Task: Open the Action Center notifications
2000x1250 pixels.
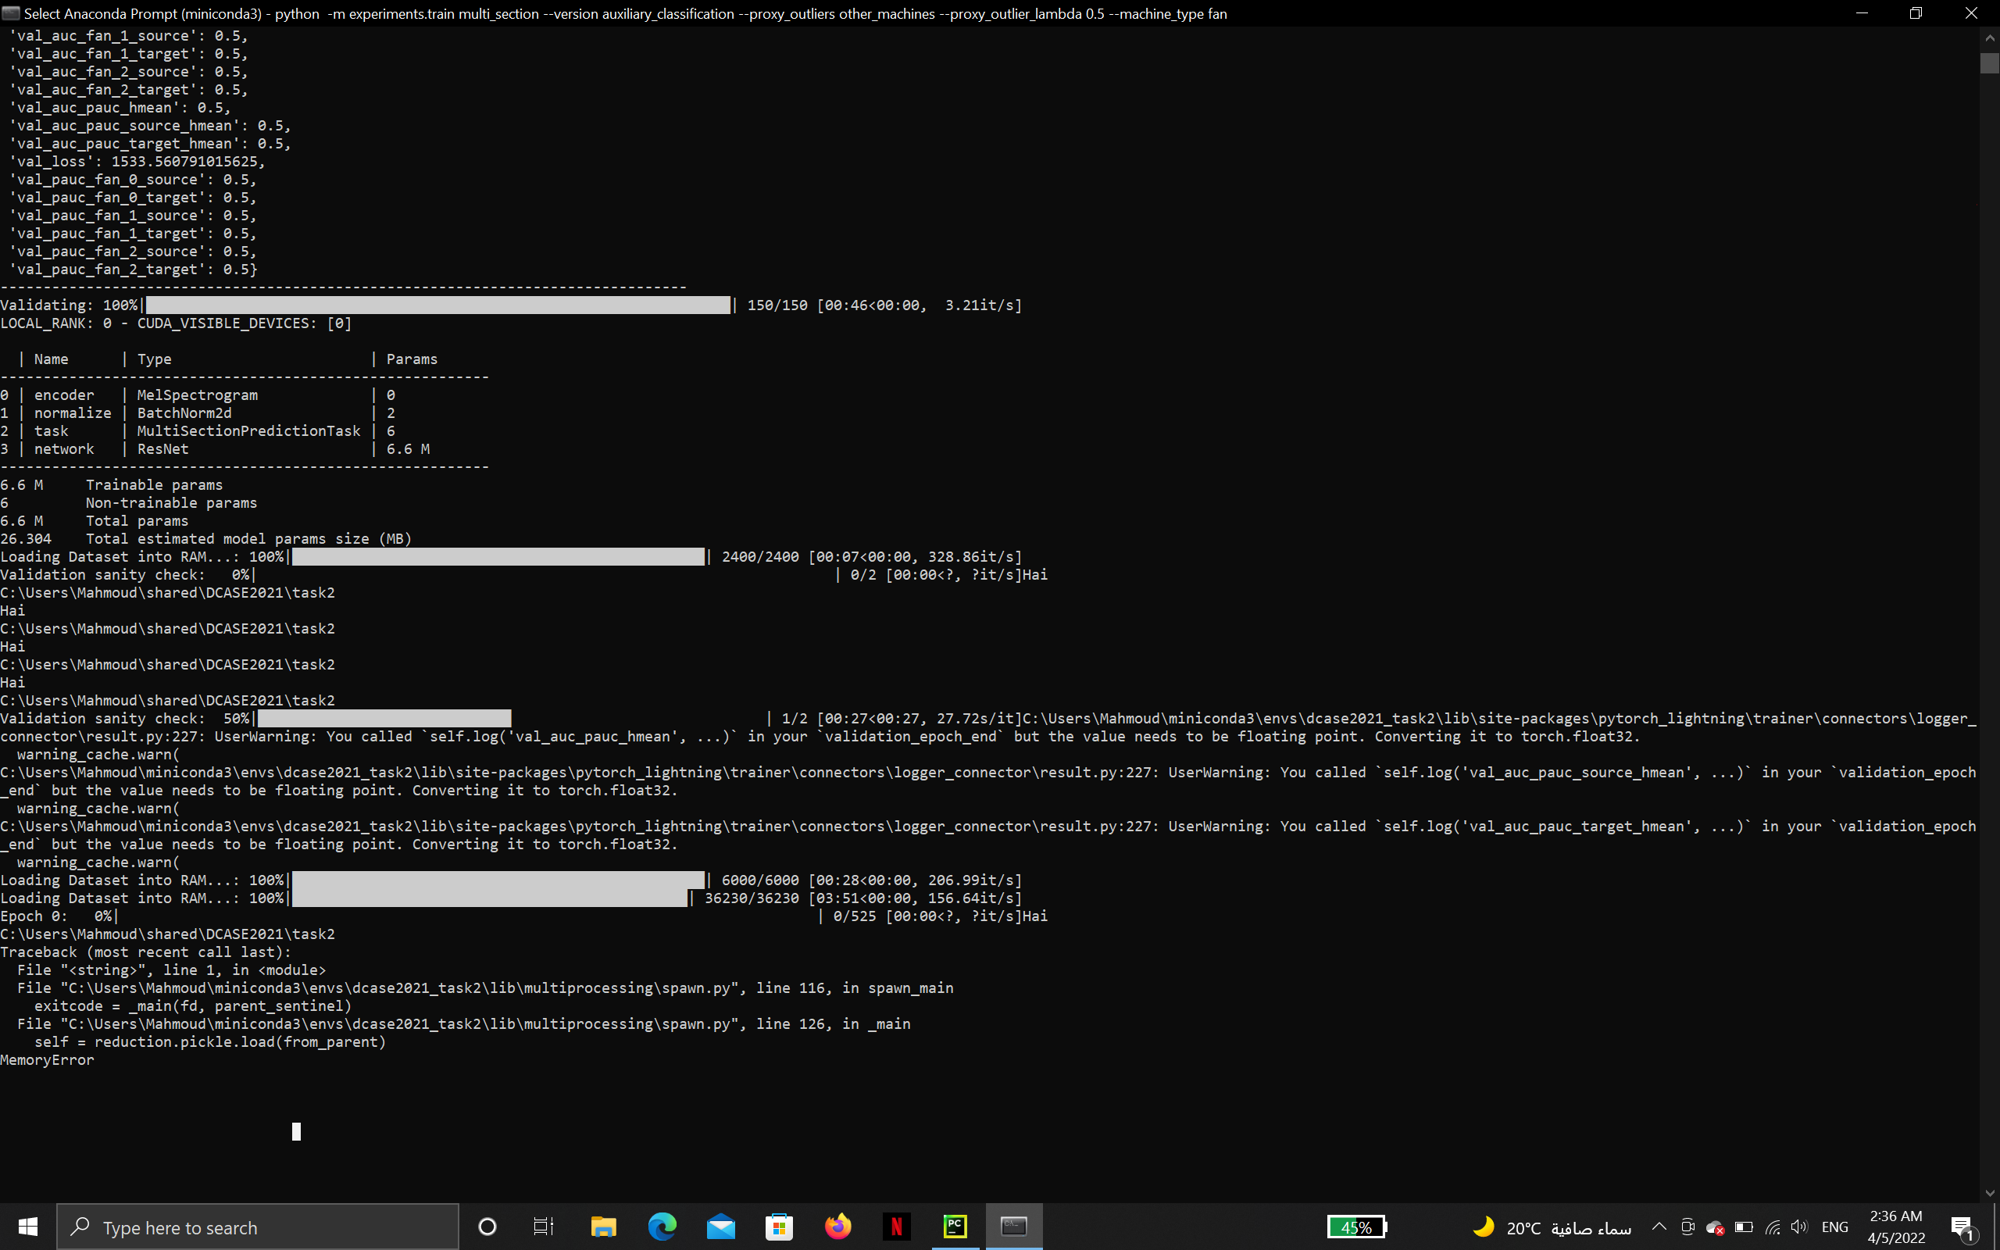Action: pos(1962,1227)
